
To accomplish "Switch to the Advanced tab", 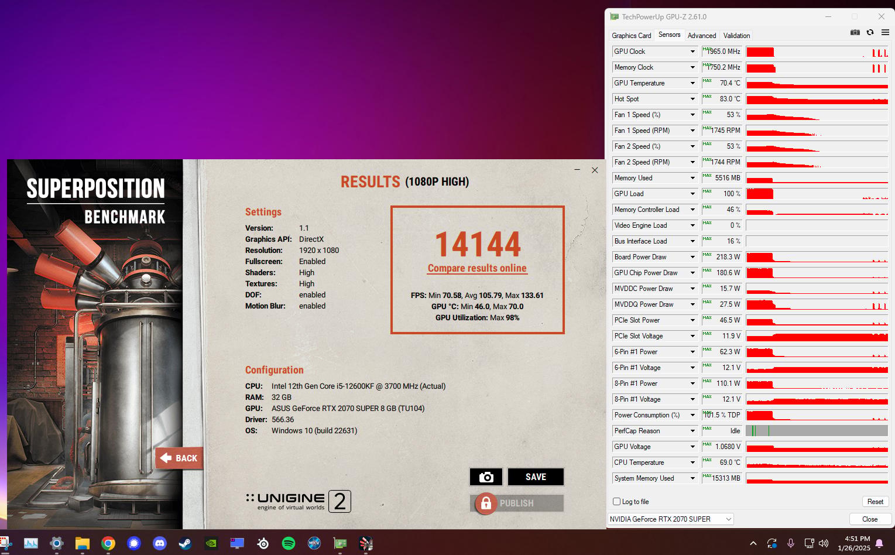I will click(x=702, y=36).
